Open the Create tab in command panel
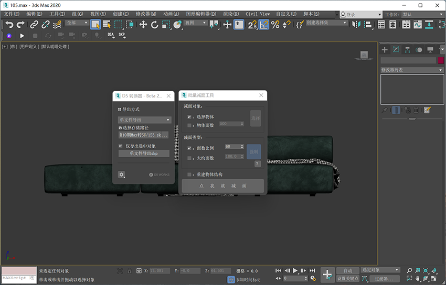This screenshot has height=285, width=446. tap(385, 50)
